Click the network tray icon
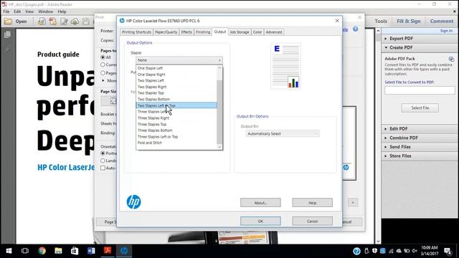This screenshot has height=258, width=459. (391, 251)
